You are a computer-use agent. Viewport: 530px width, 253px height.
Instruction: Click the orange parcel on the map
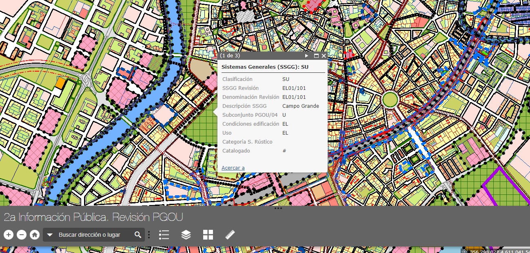click(x=60, y=83)
